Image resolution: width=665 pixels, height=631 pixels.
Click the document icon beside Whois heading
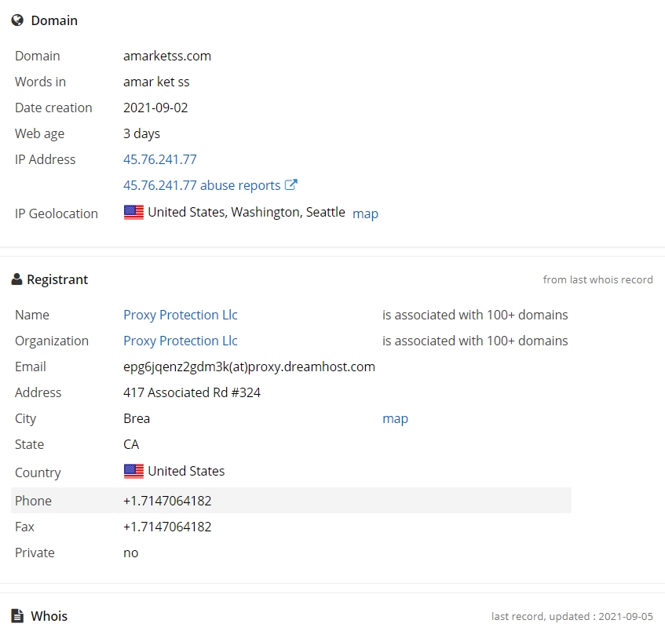17,616
